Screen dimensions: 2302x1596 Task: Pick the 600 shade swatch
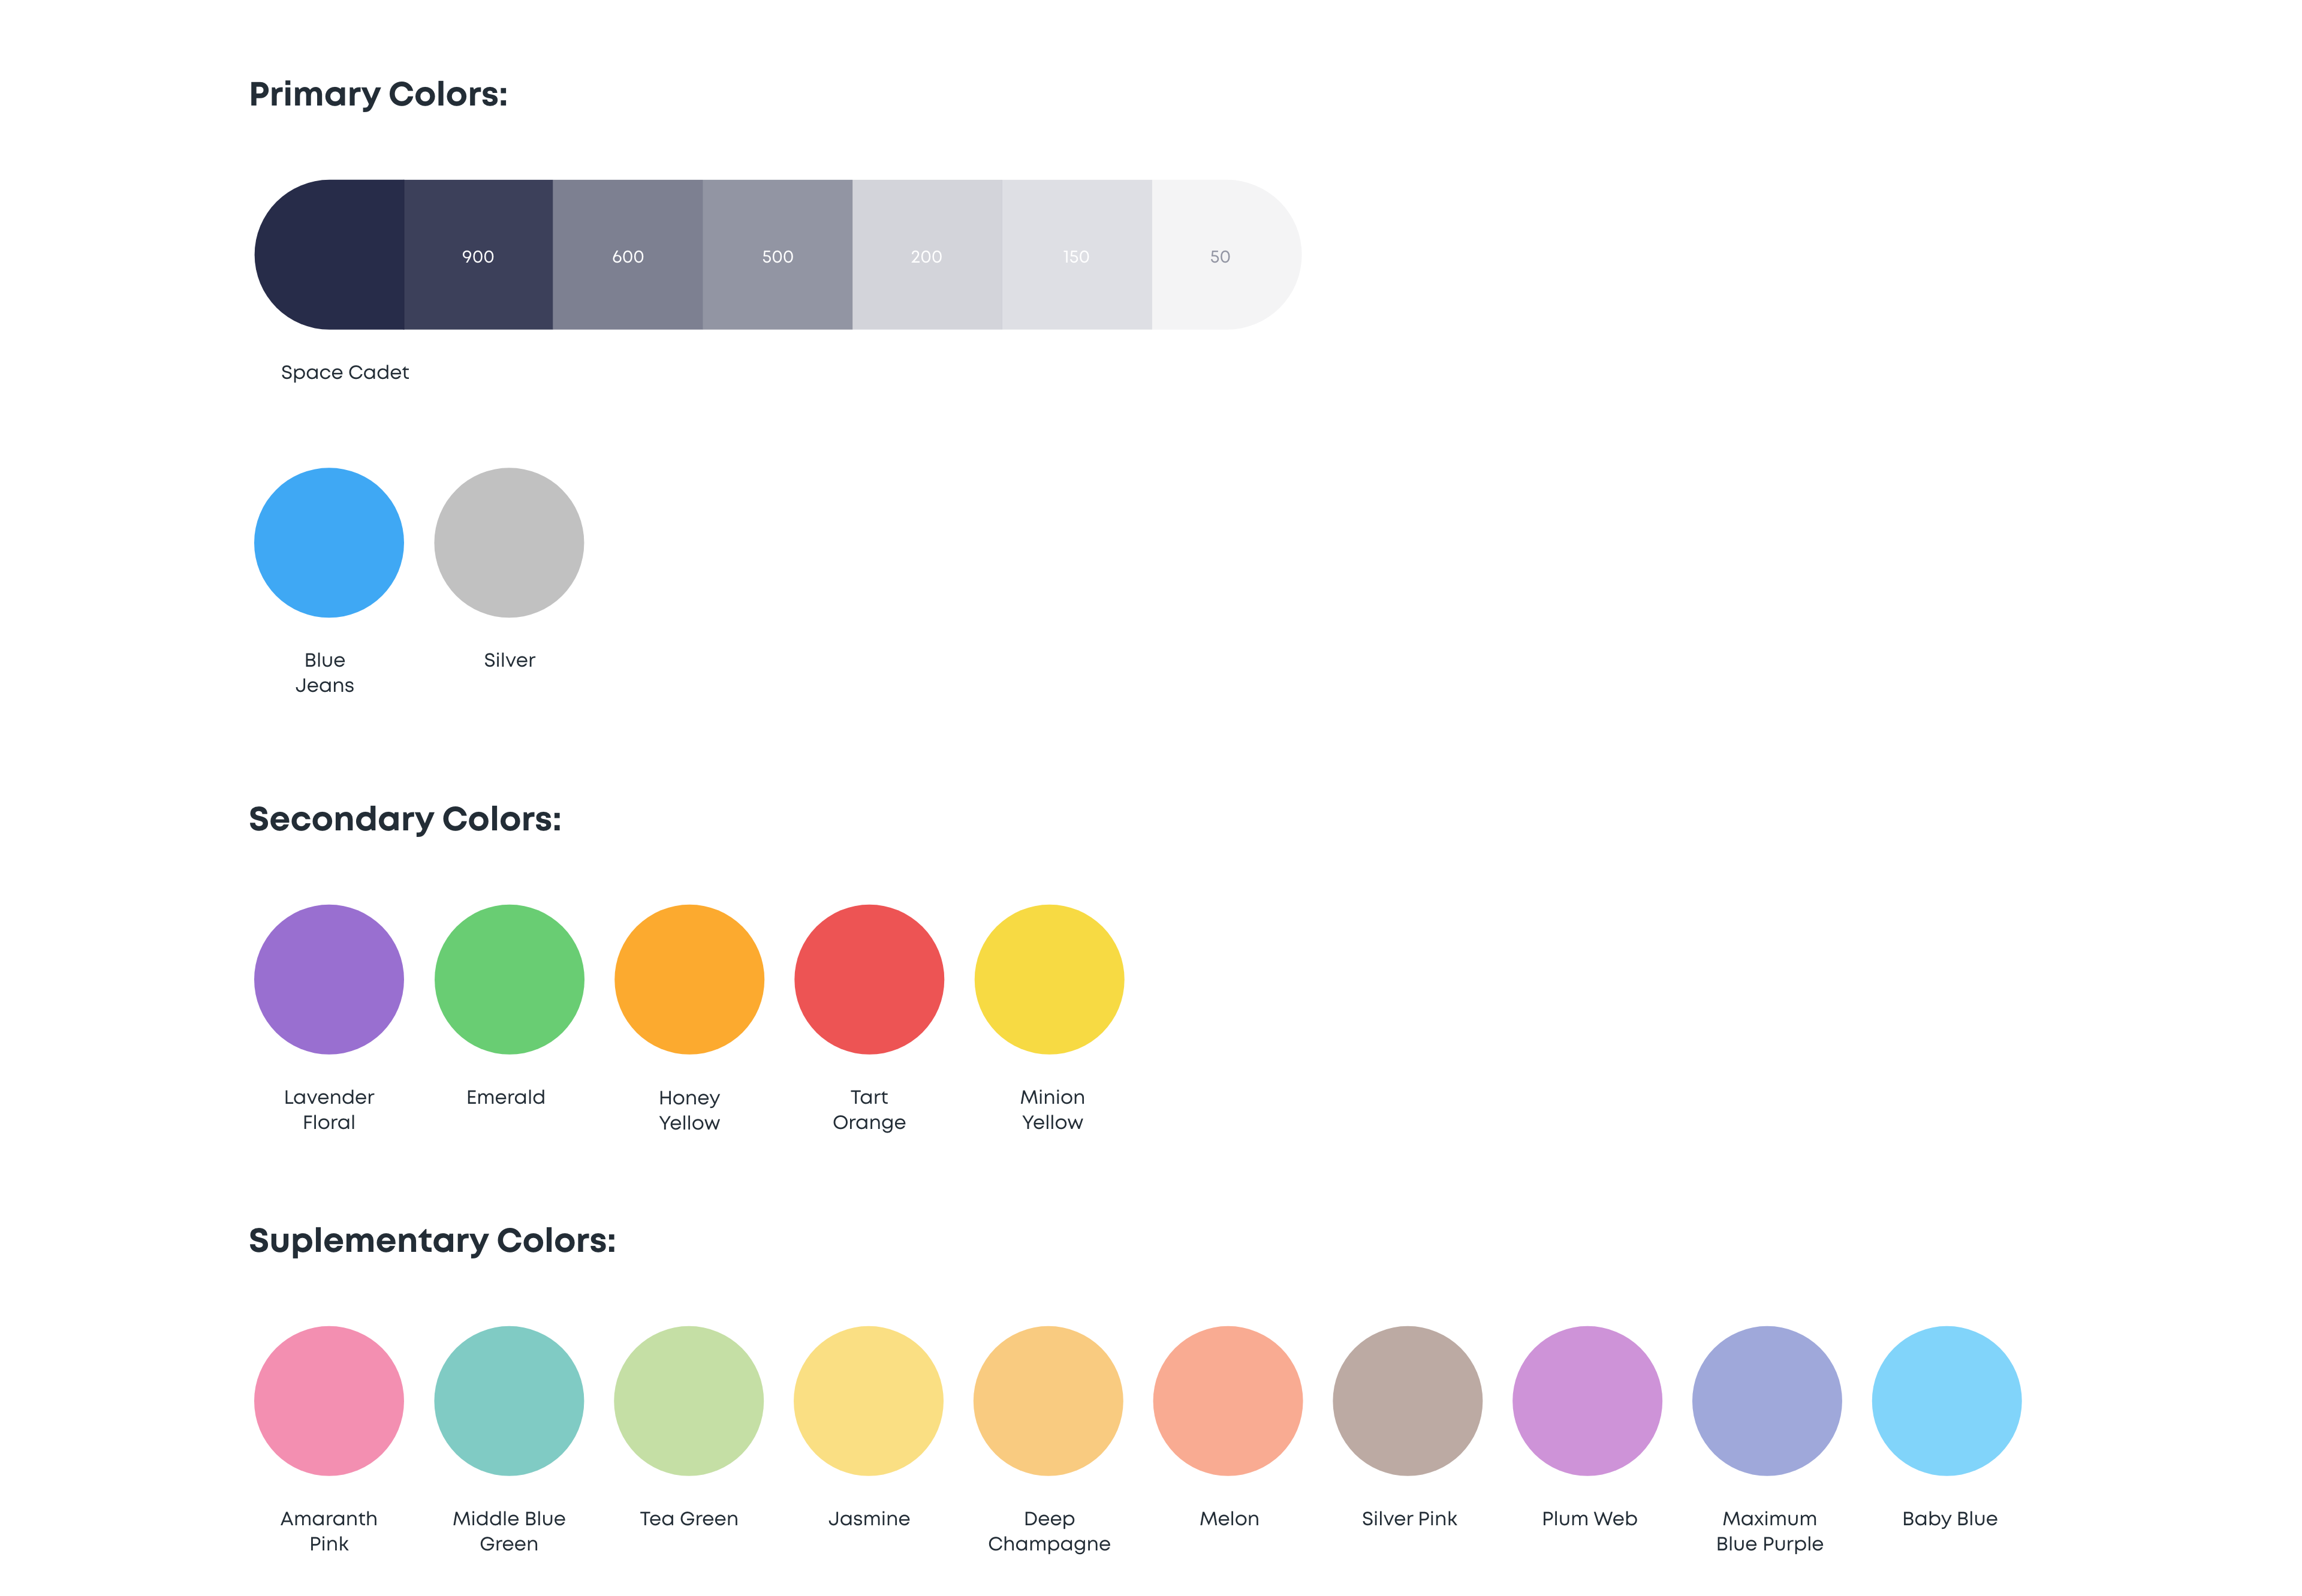coord(627,255)
